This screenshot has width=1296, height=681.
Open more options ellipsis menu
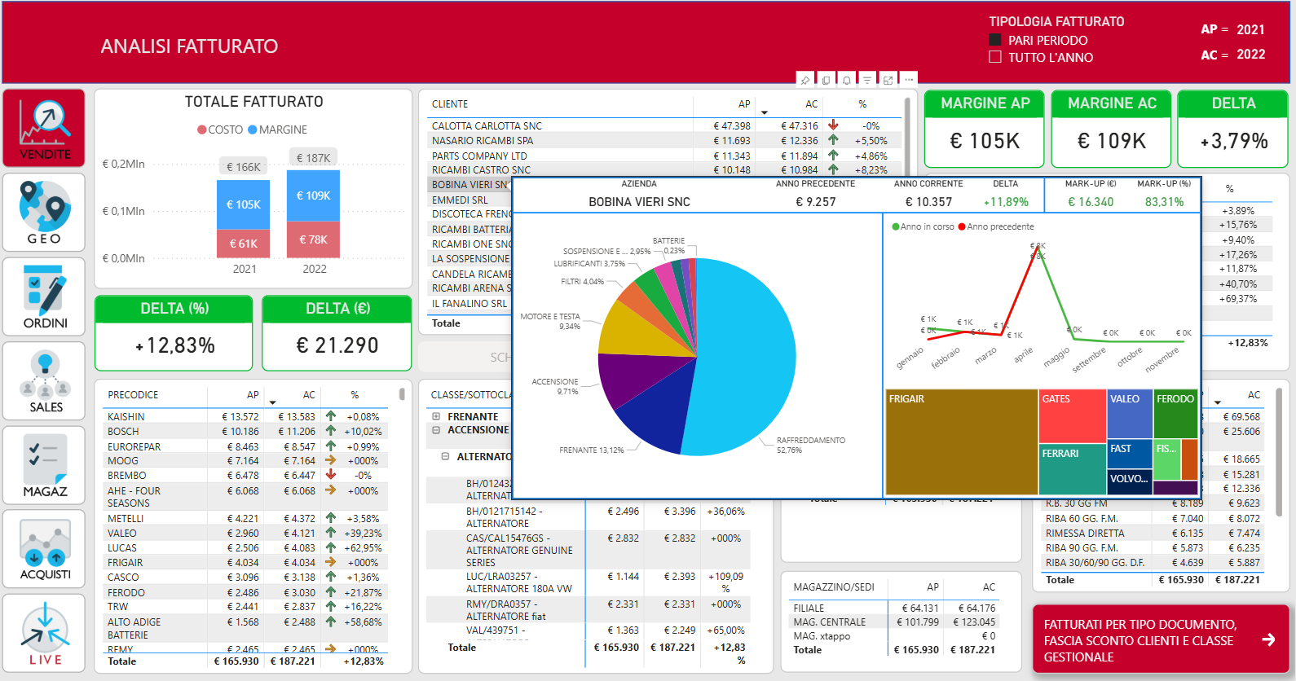[x=908, y=80]
